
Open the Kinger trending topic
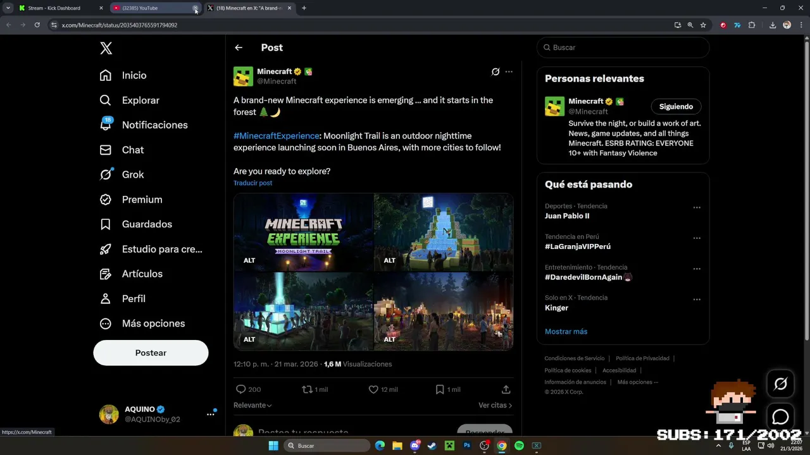[x=556, y=308]
